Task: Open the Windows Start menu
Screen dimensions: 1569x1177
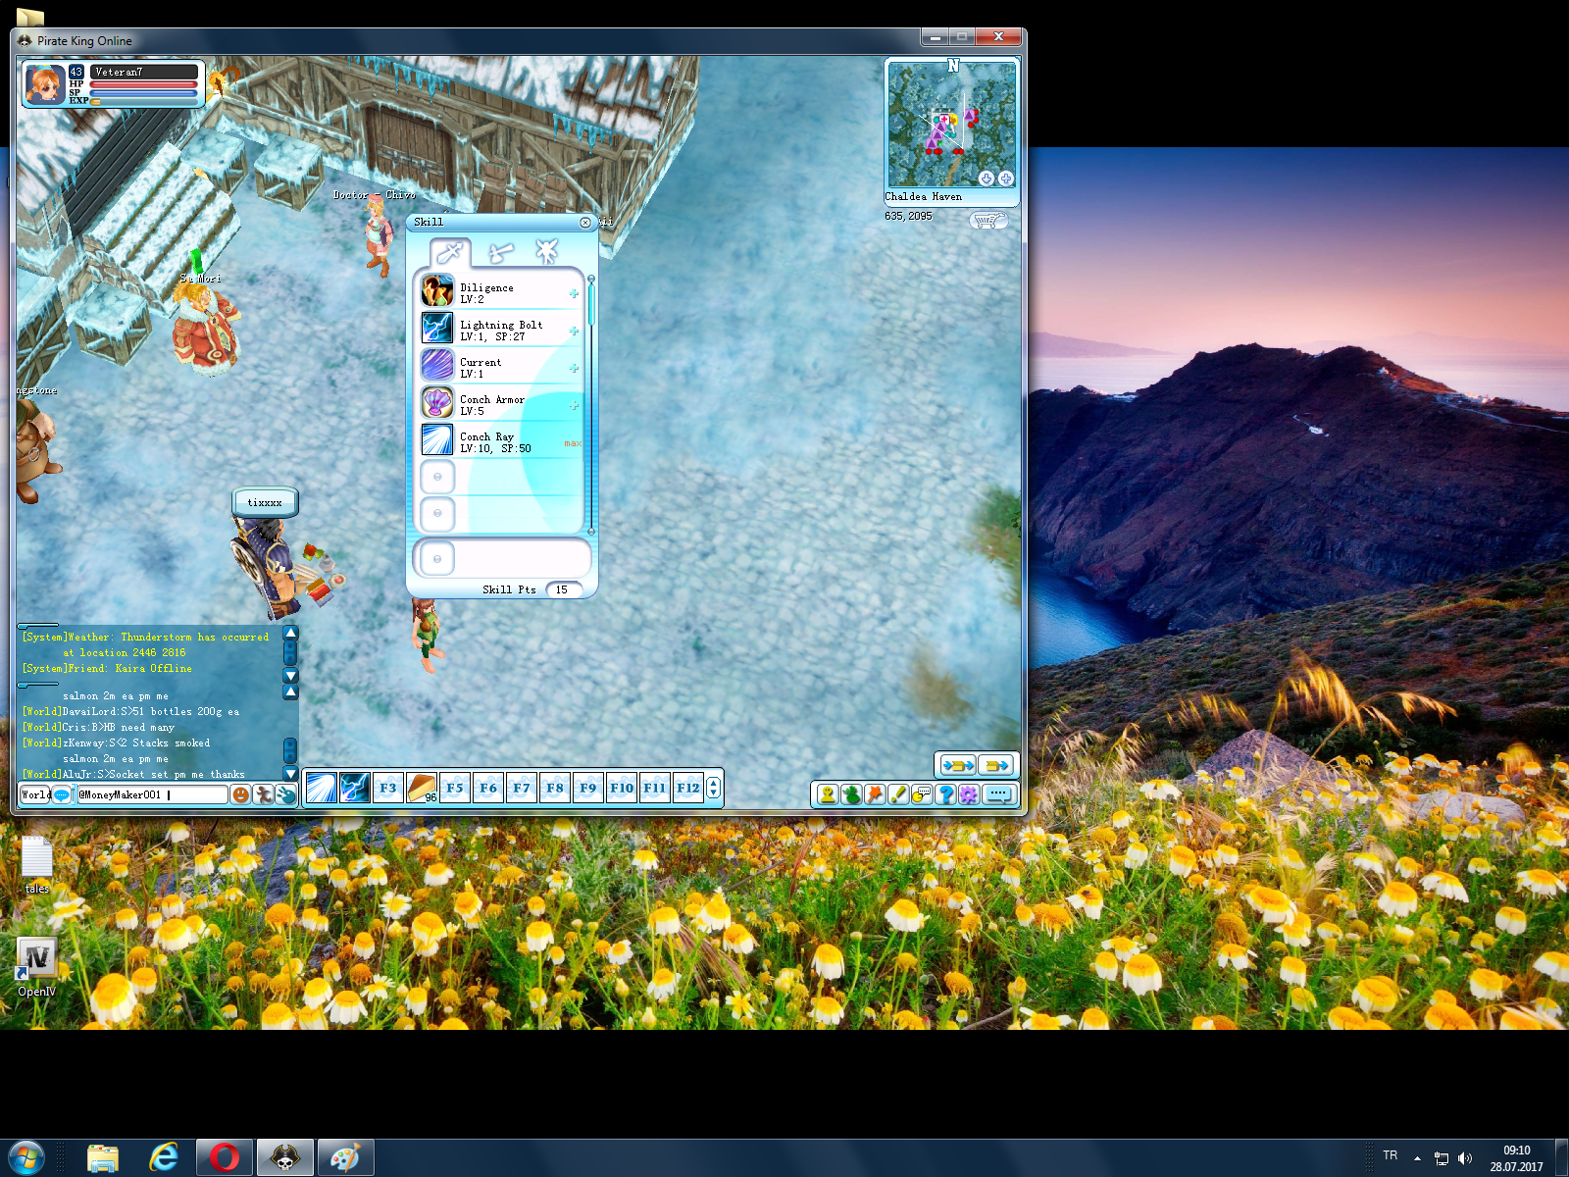Action: 25,1158
